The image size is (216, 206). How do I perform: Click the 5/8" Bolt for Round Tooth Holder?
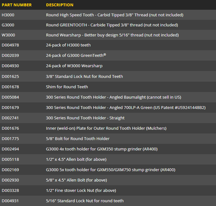(78, 138)
